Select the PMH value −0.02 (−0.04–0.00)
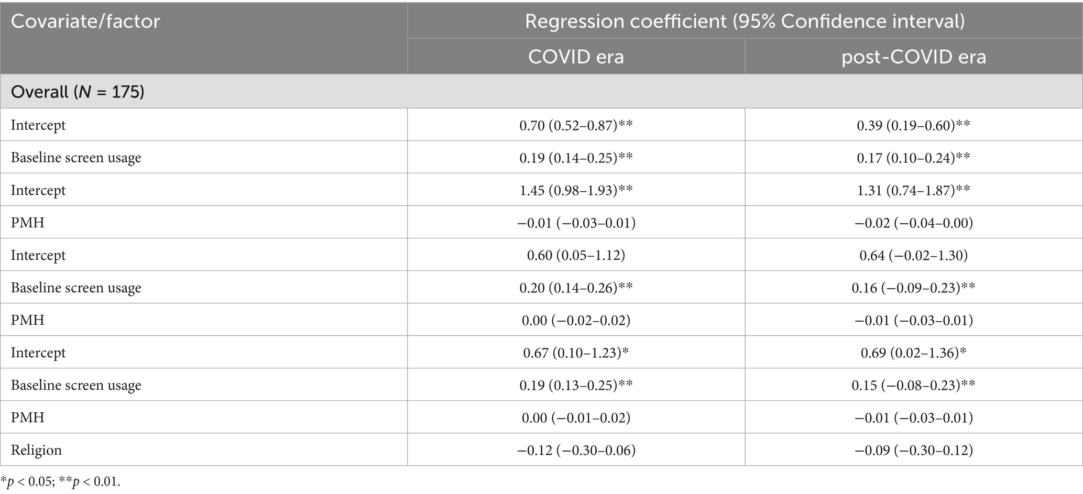1083x494 pixels. click(913, 223)
